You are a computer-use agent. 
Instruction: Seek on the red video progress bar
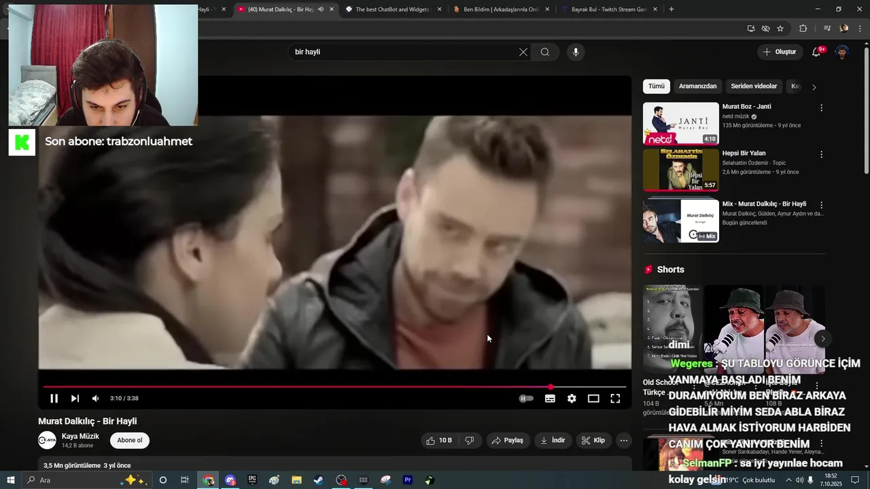pyautogui.click(x=334, y=387)
